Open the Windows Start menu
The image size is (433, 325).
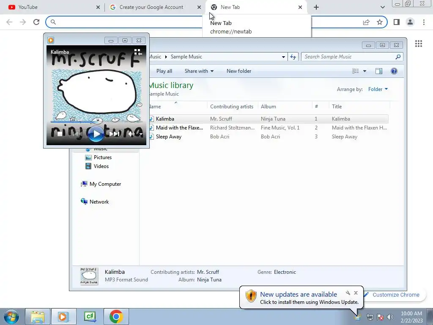click(11, 317)
